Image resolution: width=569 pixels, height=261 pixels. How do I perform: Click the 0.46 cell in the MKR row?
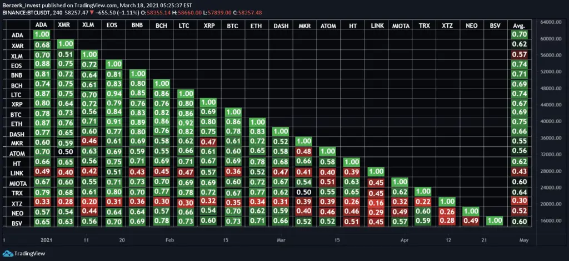(89, 141)
